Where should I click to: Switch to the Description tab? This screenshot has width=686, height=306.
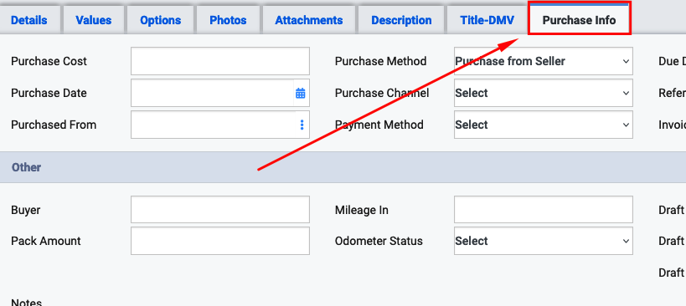401,20
